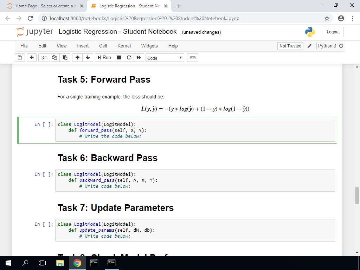Click the site information icon in address bar

tap(45, 18)
